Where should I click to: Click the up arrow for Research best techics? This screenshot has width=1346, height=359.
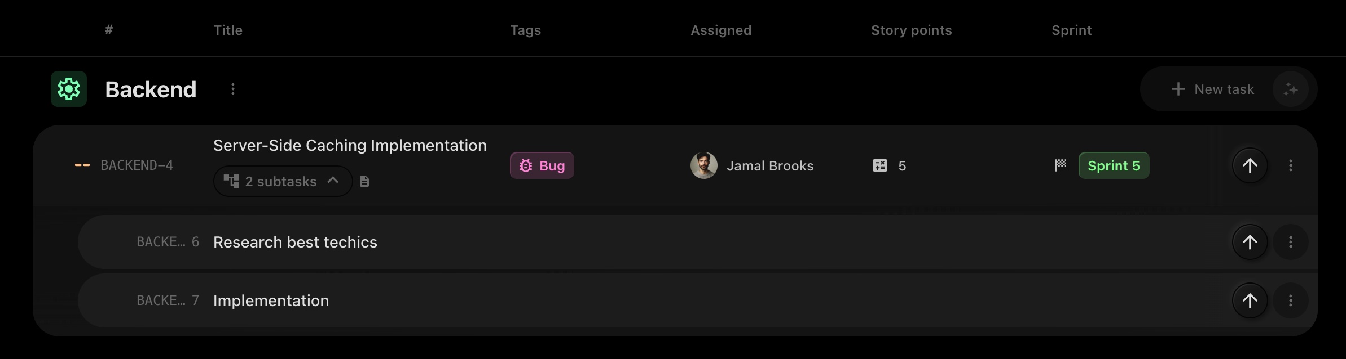pos(1250,242)
